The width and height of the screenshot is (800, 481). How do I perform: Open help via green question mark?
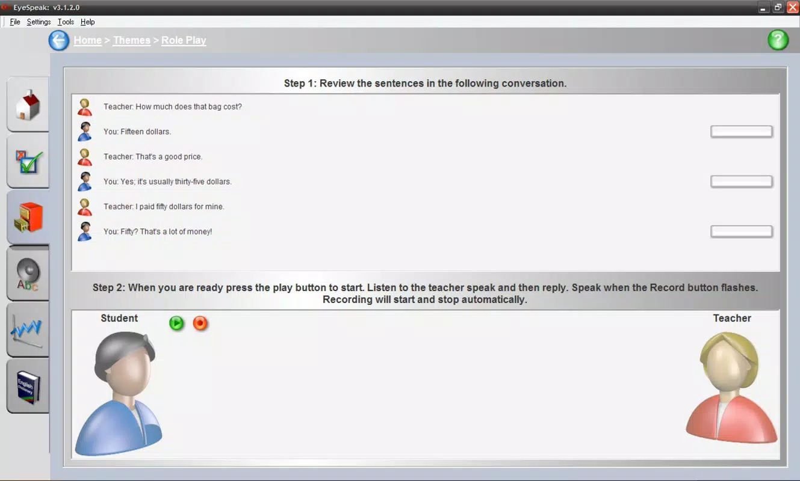coord(778,40)
